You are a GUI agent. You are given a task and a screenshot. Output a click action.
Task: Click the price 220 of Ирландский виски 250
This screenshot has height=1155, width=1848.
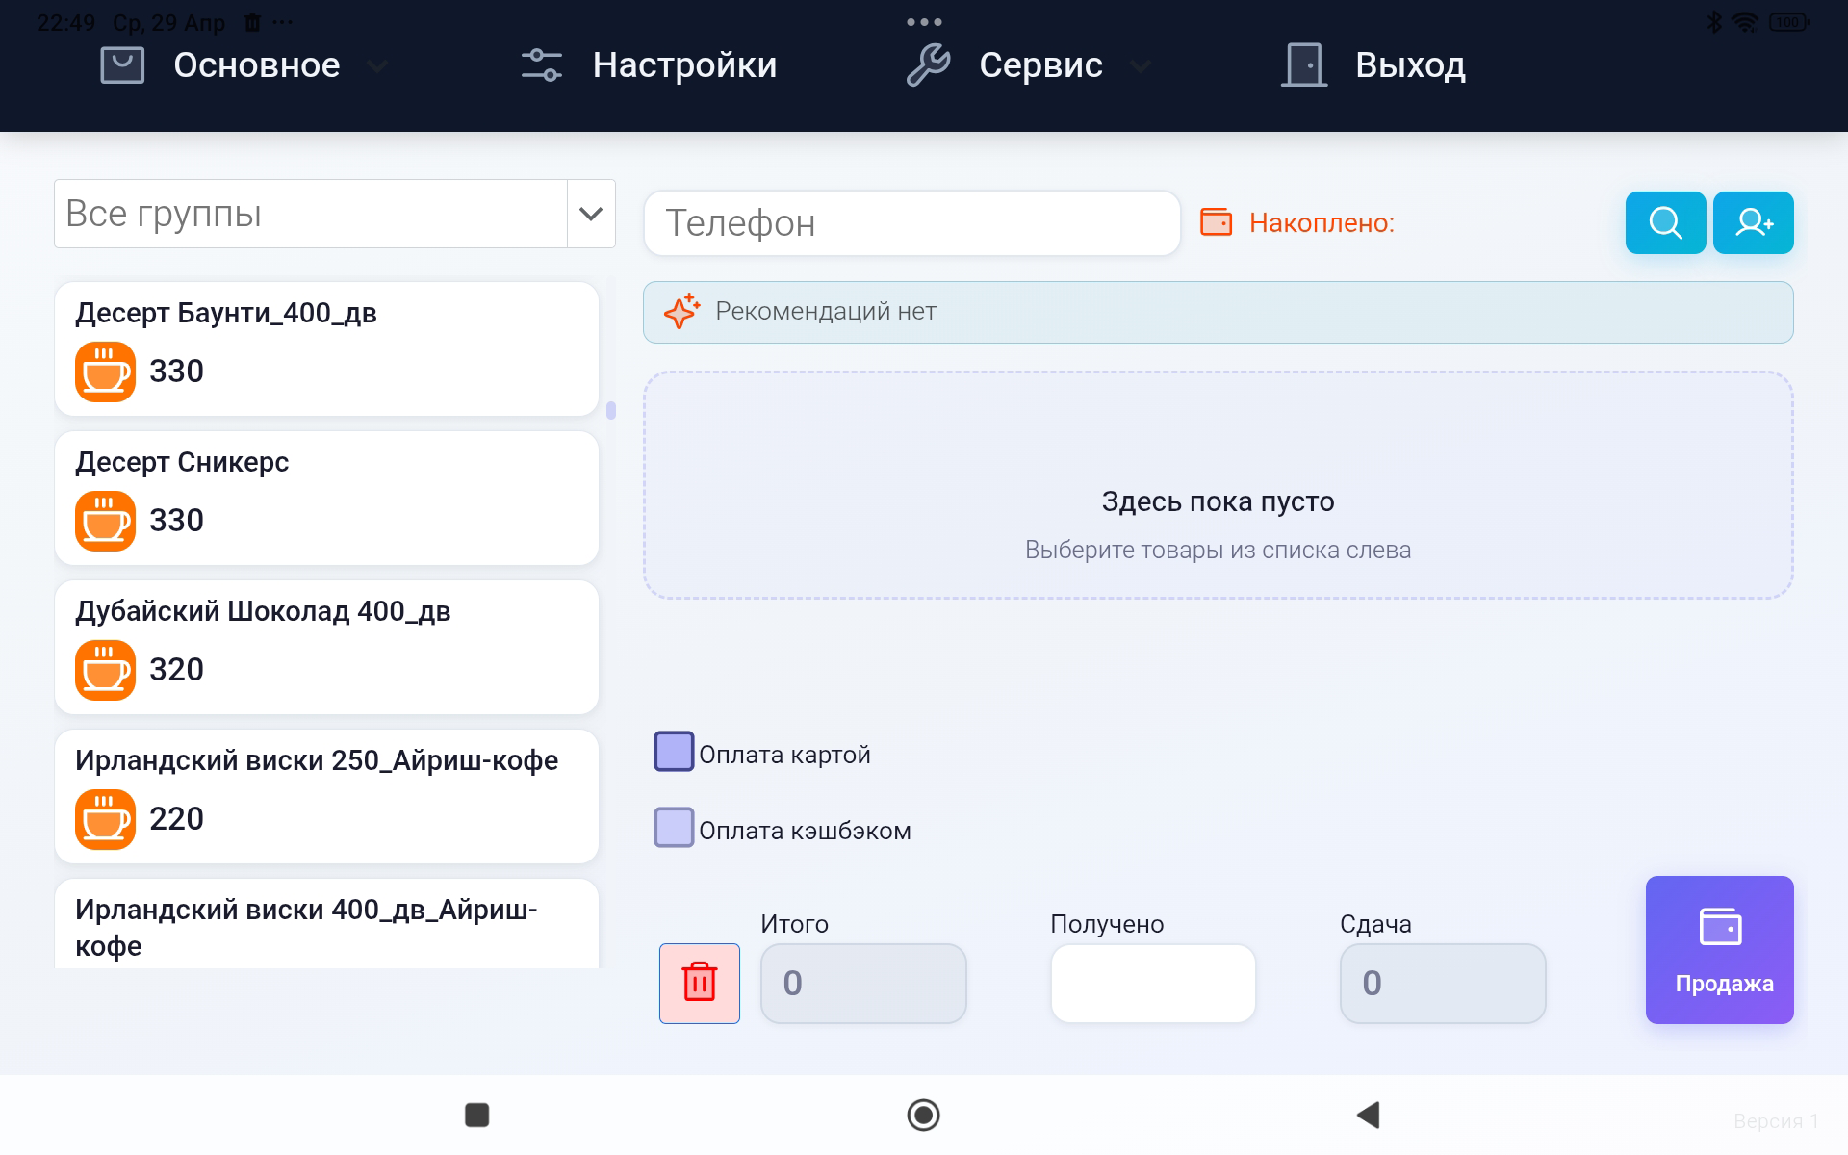176,818
